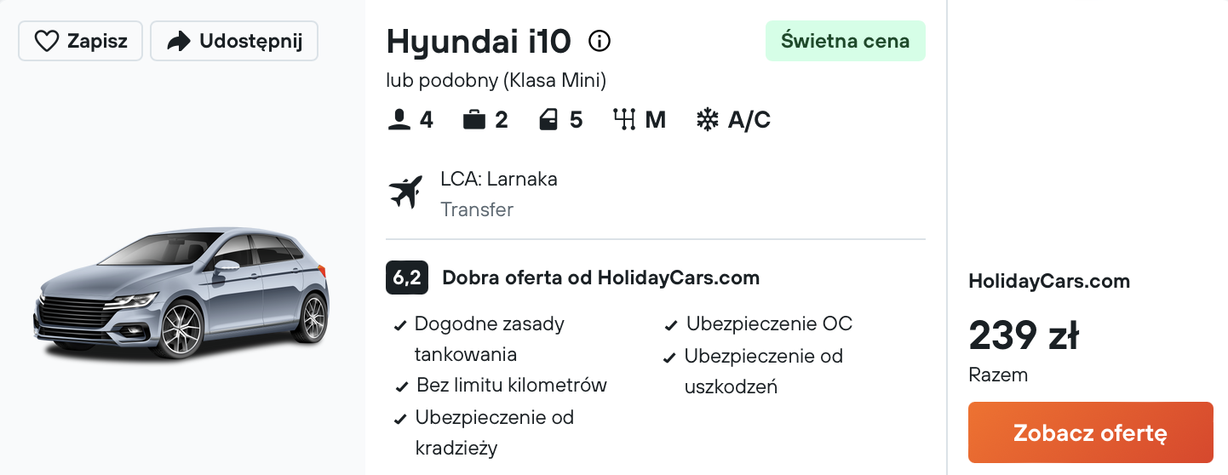Select the Hyundai i10 car image
The width and height of the screenshot is (1228, 475).
(181, 292)
